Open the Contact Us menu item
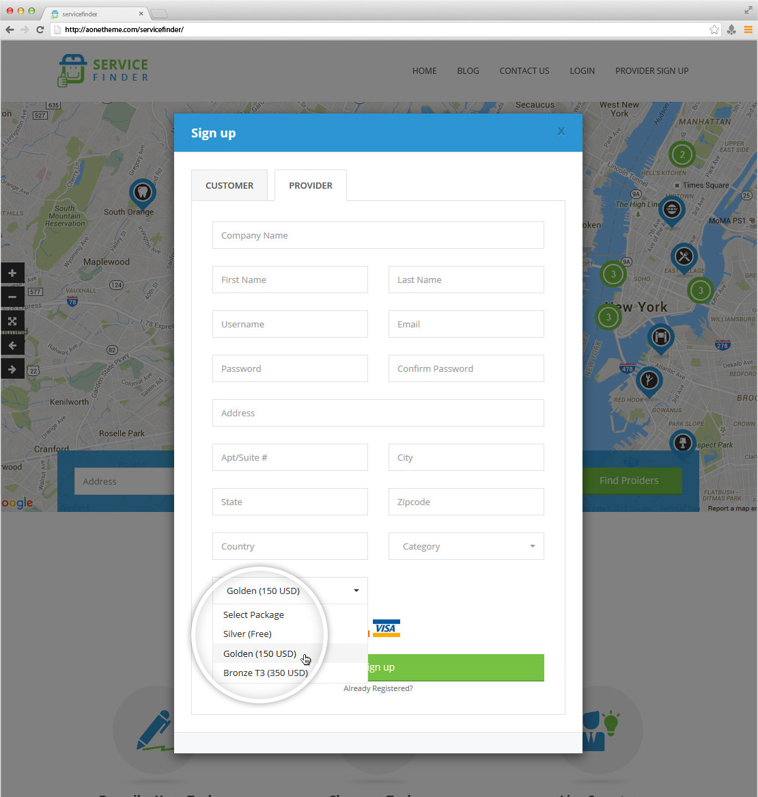The image size is (758, 797). coord(524,70)
